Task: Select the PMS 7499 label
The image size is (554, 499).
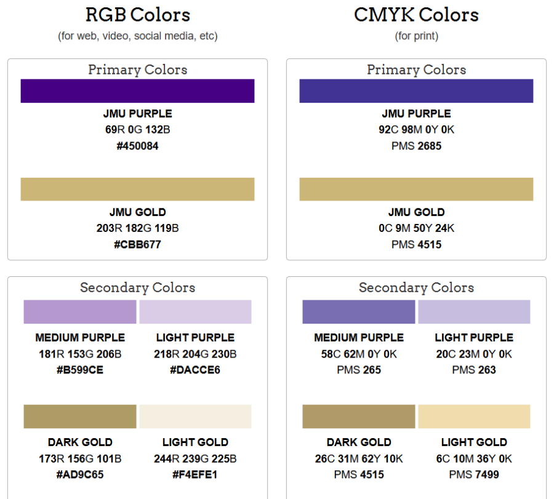Action: click(474, 475)
